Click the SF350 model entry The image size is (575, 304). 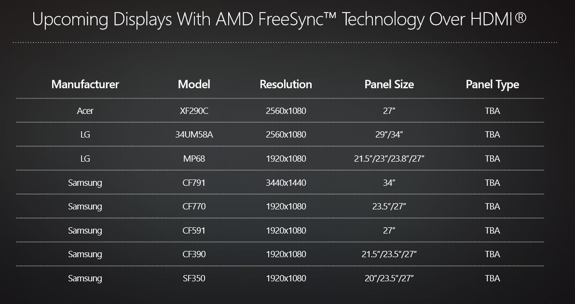(194, 278)
